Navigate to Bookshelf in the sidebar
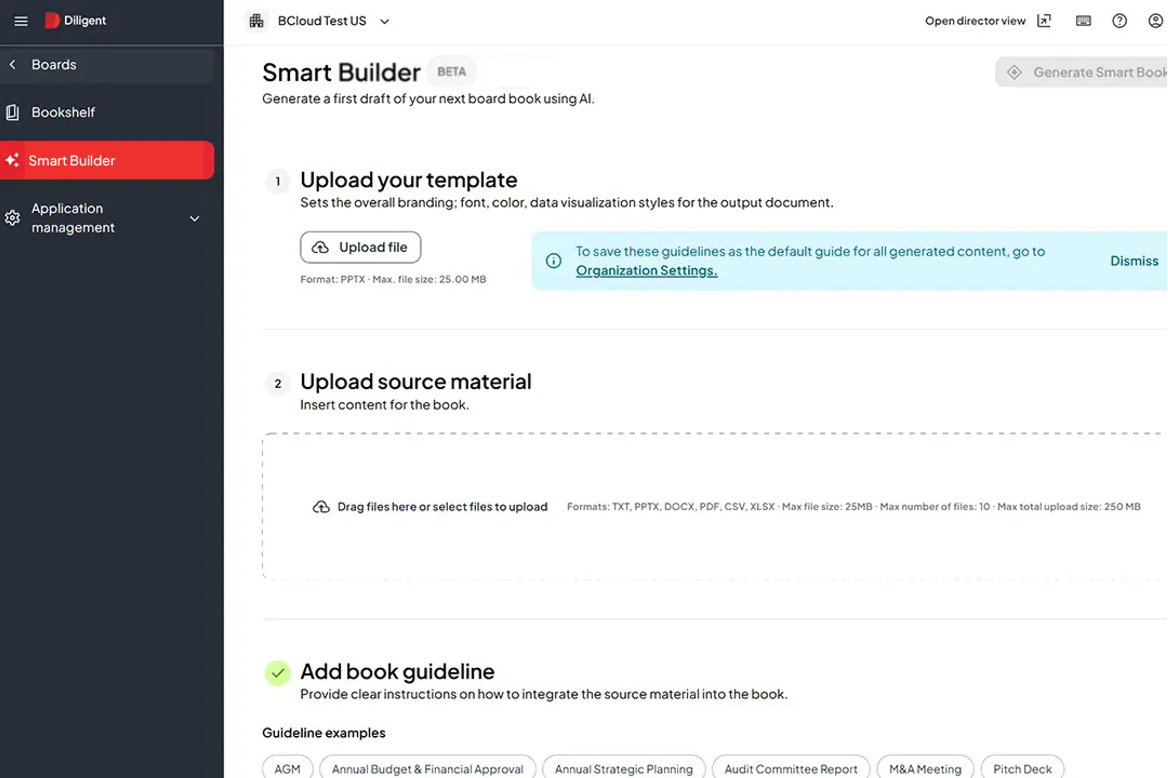1168x778 pixels. coord(64,112)
